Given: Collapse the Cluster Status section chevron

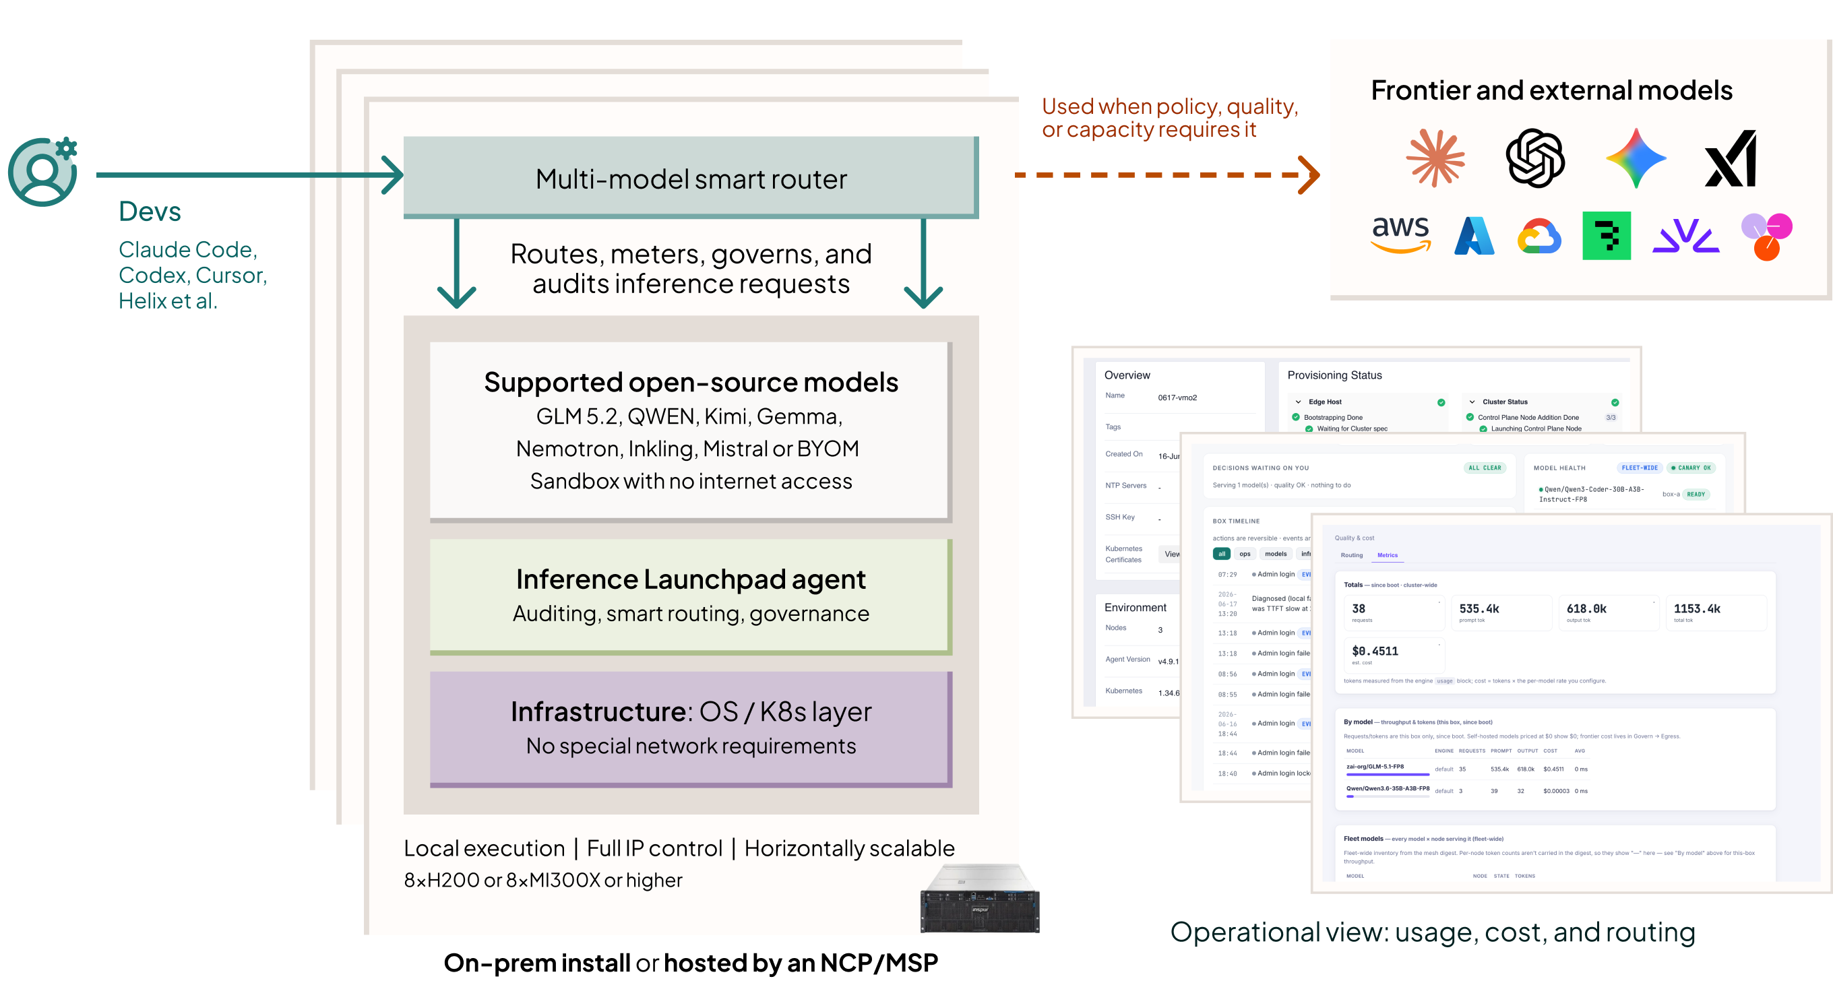Looking at the screenshot, I should click(1472, 402).
